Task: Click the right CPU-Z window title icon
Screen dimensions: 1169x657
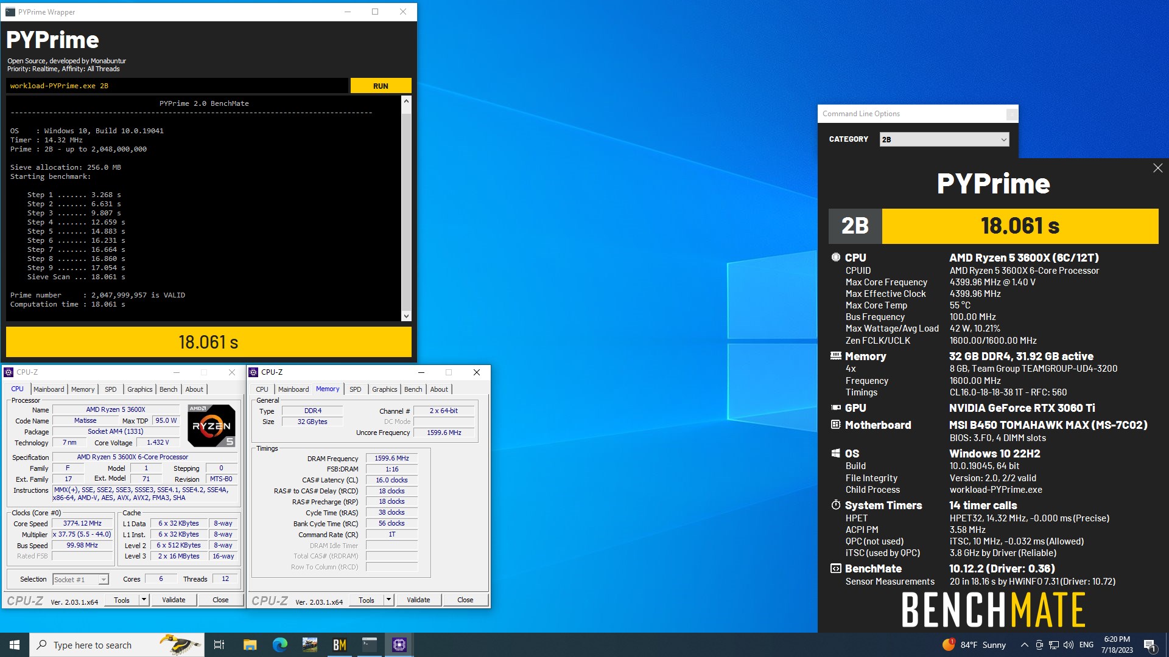Action: tap(253, 372)
